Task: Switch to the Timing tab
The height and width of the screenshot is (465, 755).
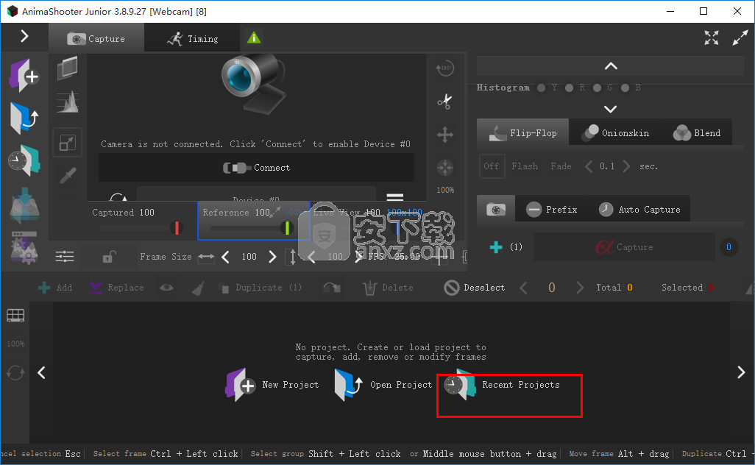Action: point(193,38)
